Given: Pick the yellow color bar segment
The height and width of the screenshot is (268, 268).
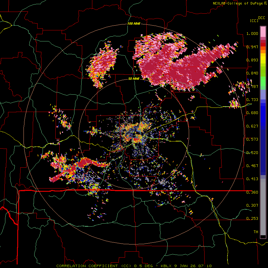Looking at the screenshot, I should (x=263, y=58).
